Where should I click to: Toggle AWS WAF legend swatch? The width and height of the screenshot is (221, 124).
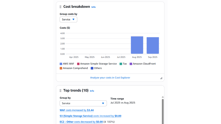(61, 64)
